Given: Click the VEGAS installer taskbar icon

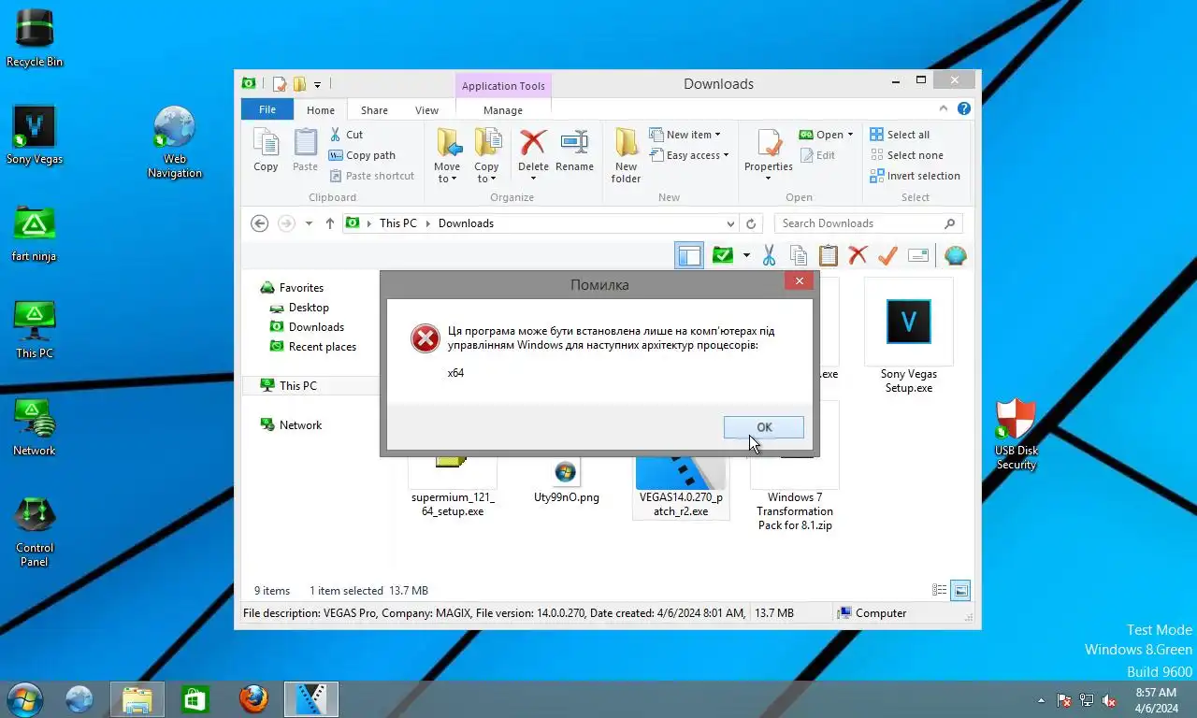Looking at the screenshot, I should pyautogui.click(x=310, y=698).
